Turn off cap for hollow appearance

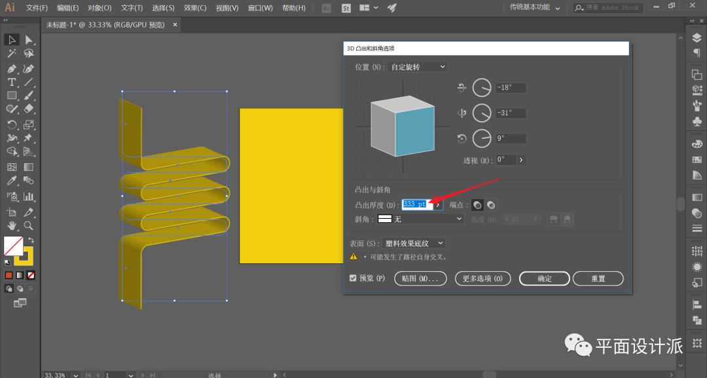coord(490,205)
